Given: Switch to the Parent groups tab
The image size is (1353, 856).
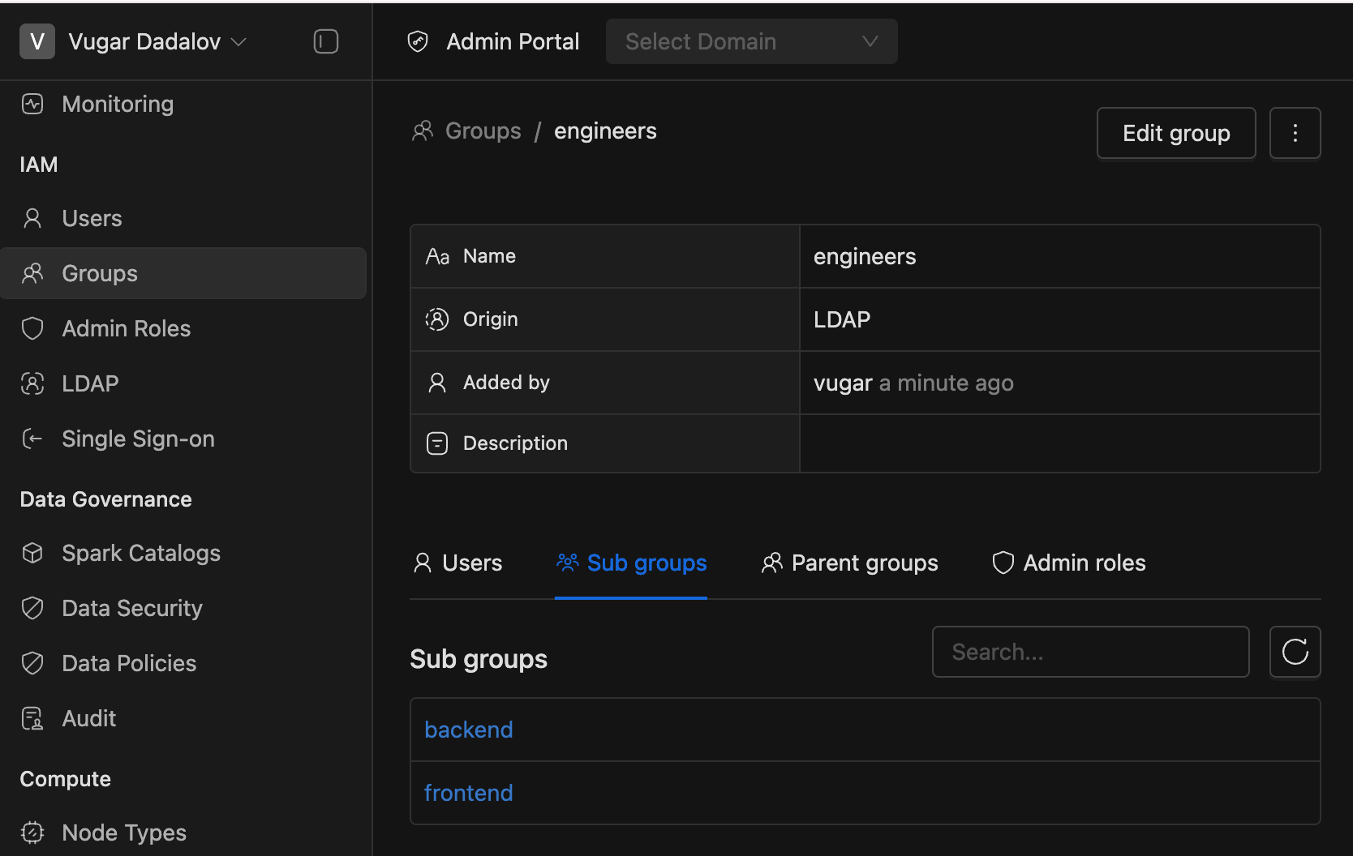Looking at the screenshot, I should 849,563.
